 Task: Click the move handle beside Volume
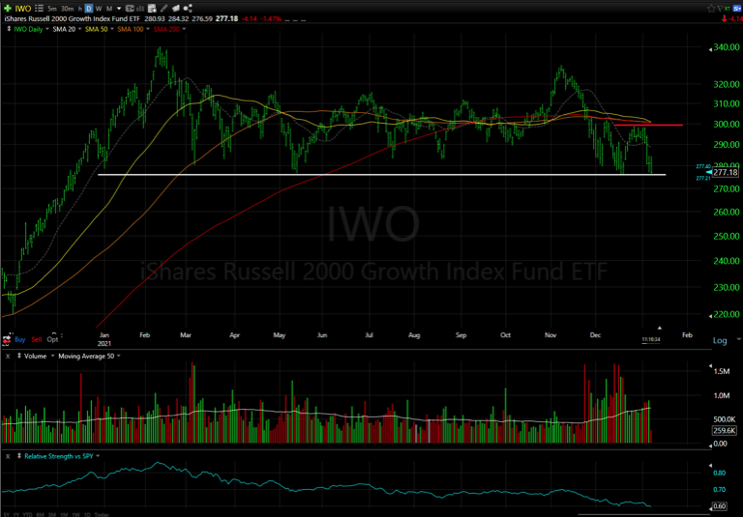(19, 356)
